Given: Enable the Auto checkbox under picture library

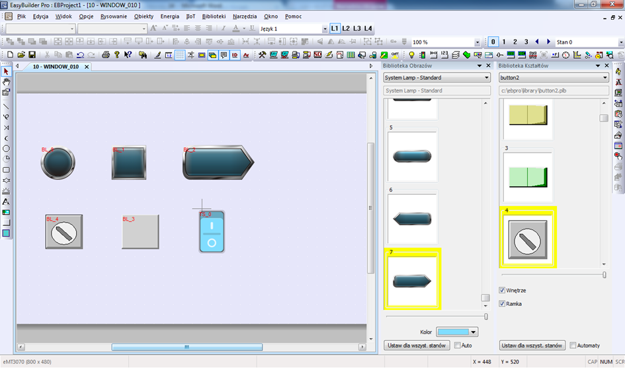Looking at the screenshot, I should pyautogui.click(x=458, y=346).
